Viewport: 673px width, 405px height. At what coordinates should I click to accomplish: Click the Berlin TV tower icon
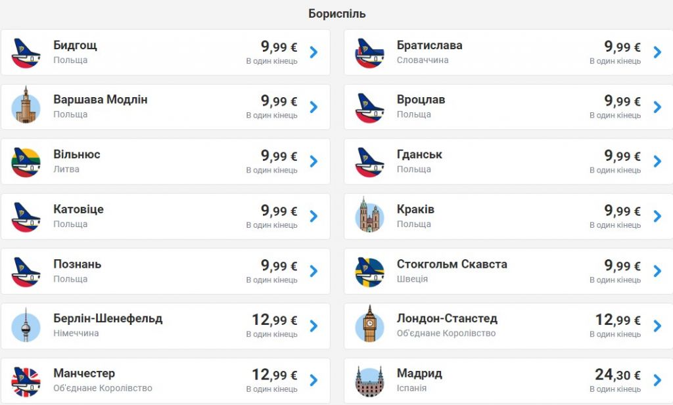pos(26,326)
